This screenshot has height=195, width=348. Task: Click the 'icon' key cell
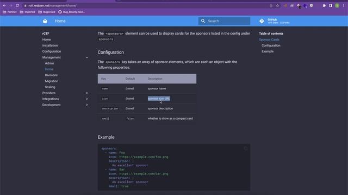(x=105, y=99)
